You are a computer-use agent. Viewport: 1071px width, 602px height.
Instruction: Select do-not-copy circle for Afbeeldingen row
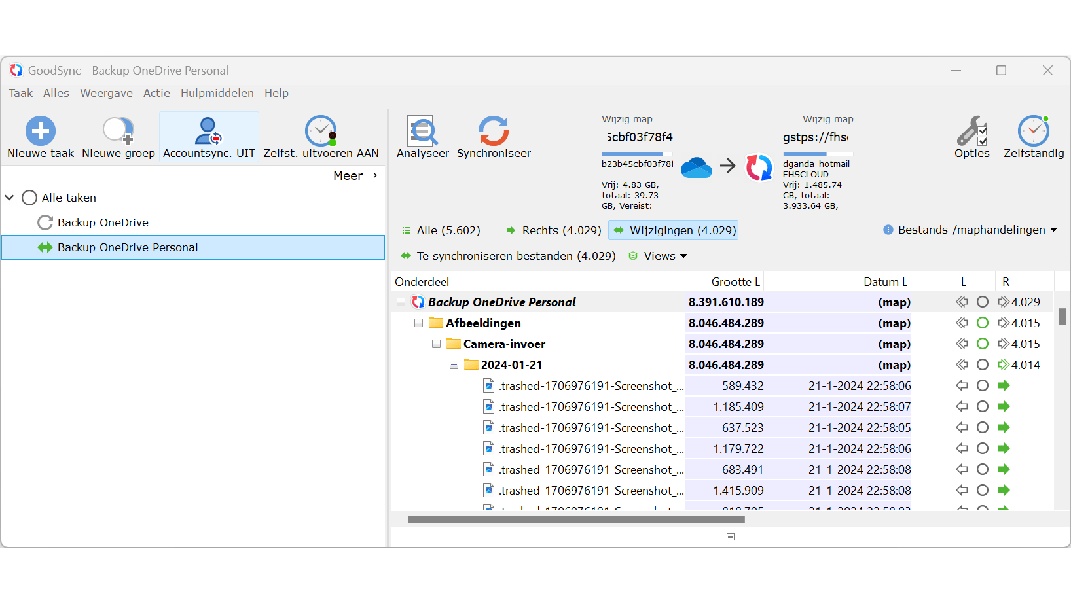coord(982,323)
